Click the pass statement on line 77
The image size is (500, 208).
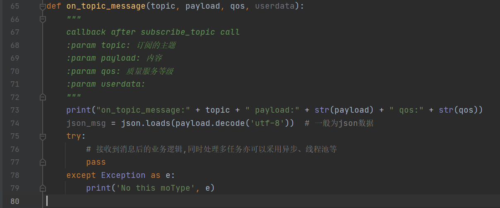(96, 162)
